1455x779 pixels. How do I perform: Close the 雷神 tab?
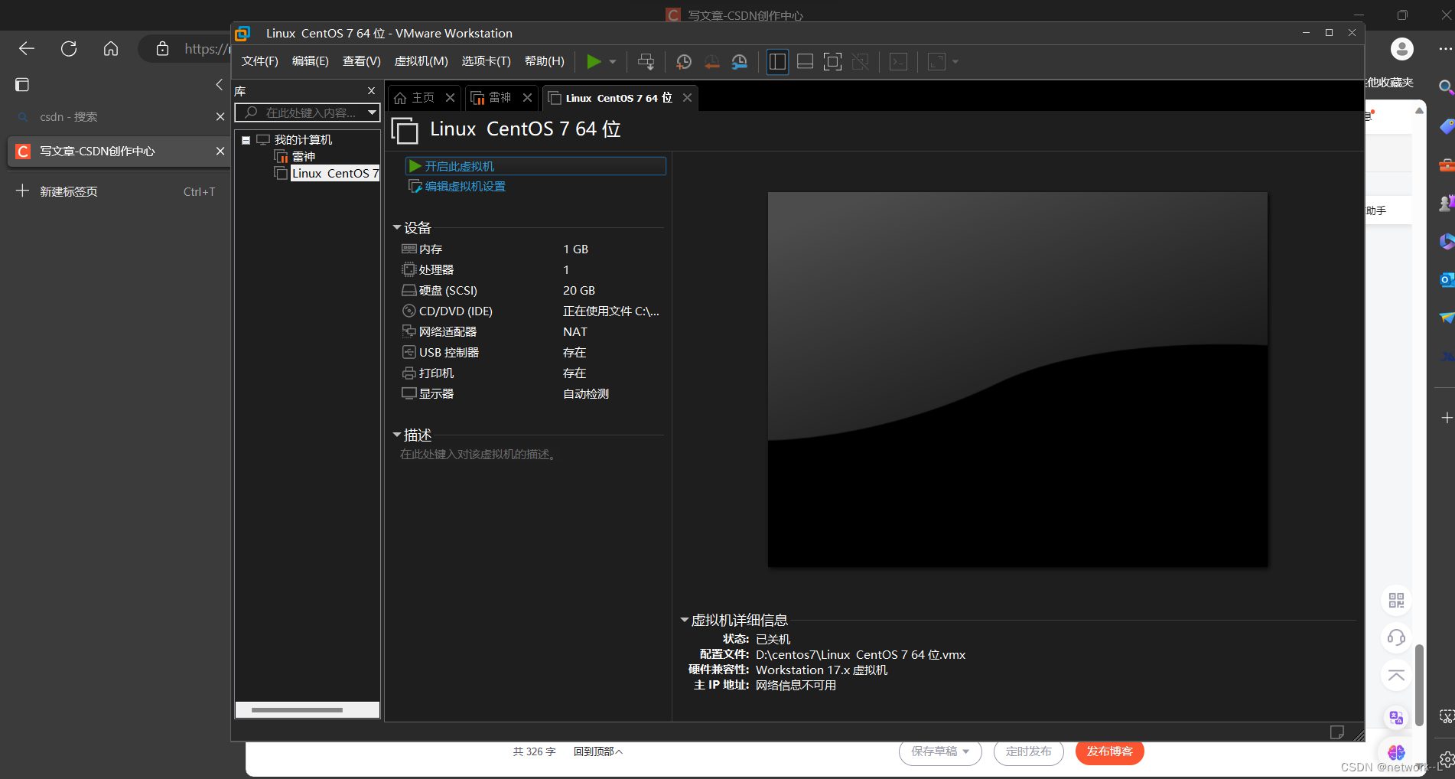[x=527, y=98]
